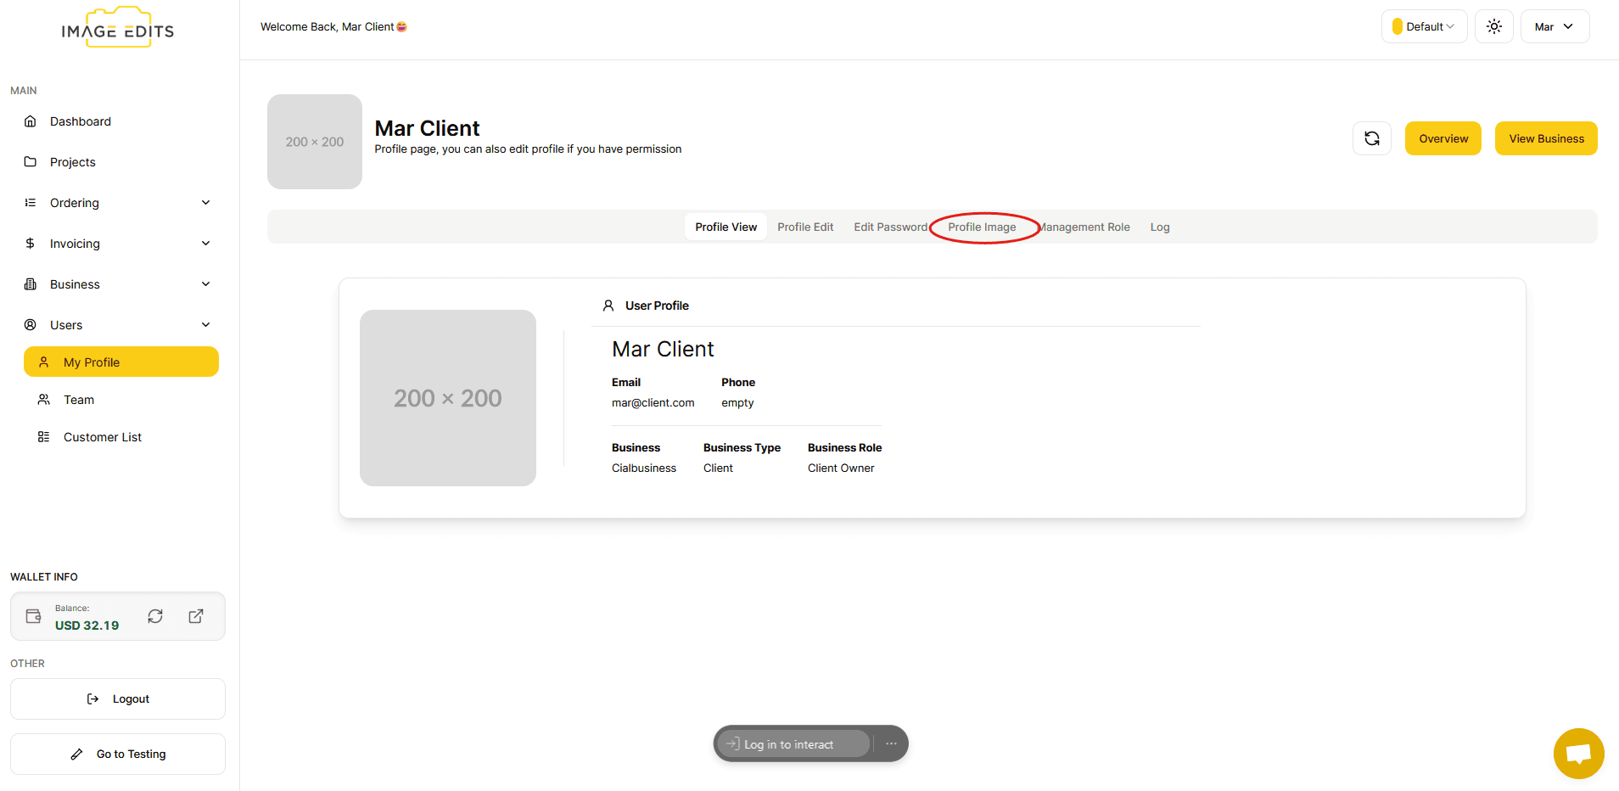
Task: Click the Team people icon
Action: (x=44, y=400)
